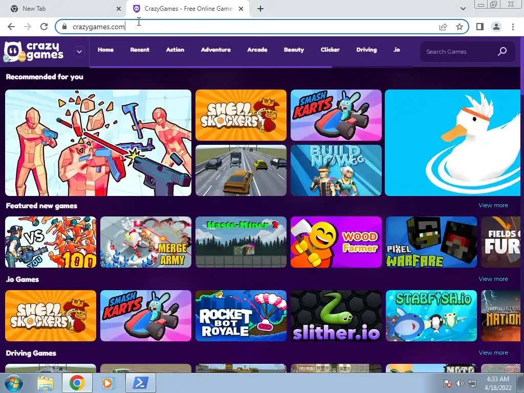Click the volume icon in system tray
Screen dimensions: 524x393
coord(460,383)
